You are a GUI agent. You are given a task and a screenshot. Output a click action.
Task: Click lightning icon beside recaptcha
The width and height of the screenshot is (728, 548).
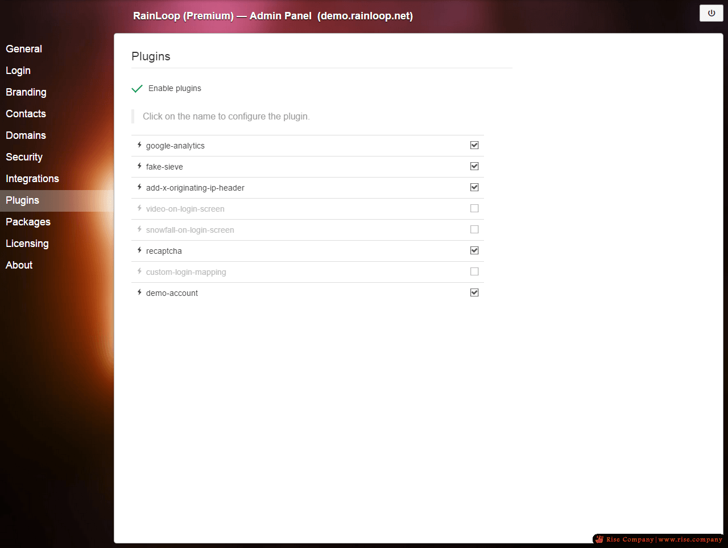(139, 250)
